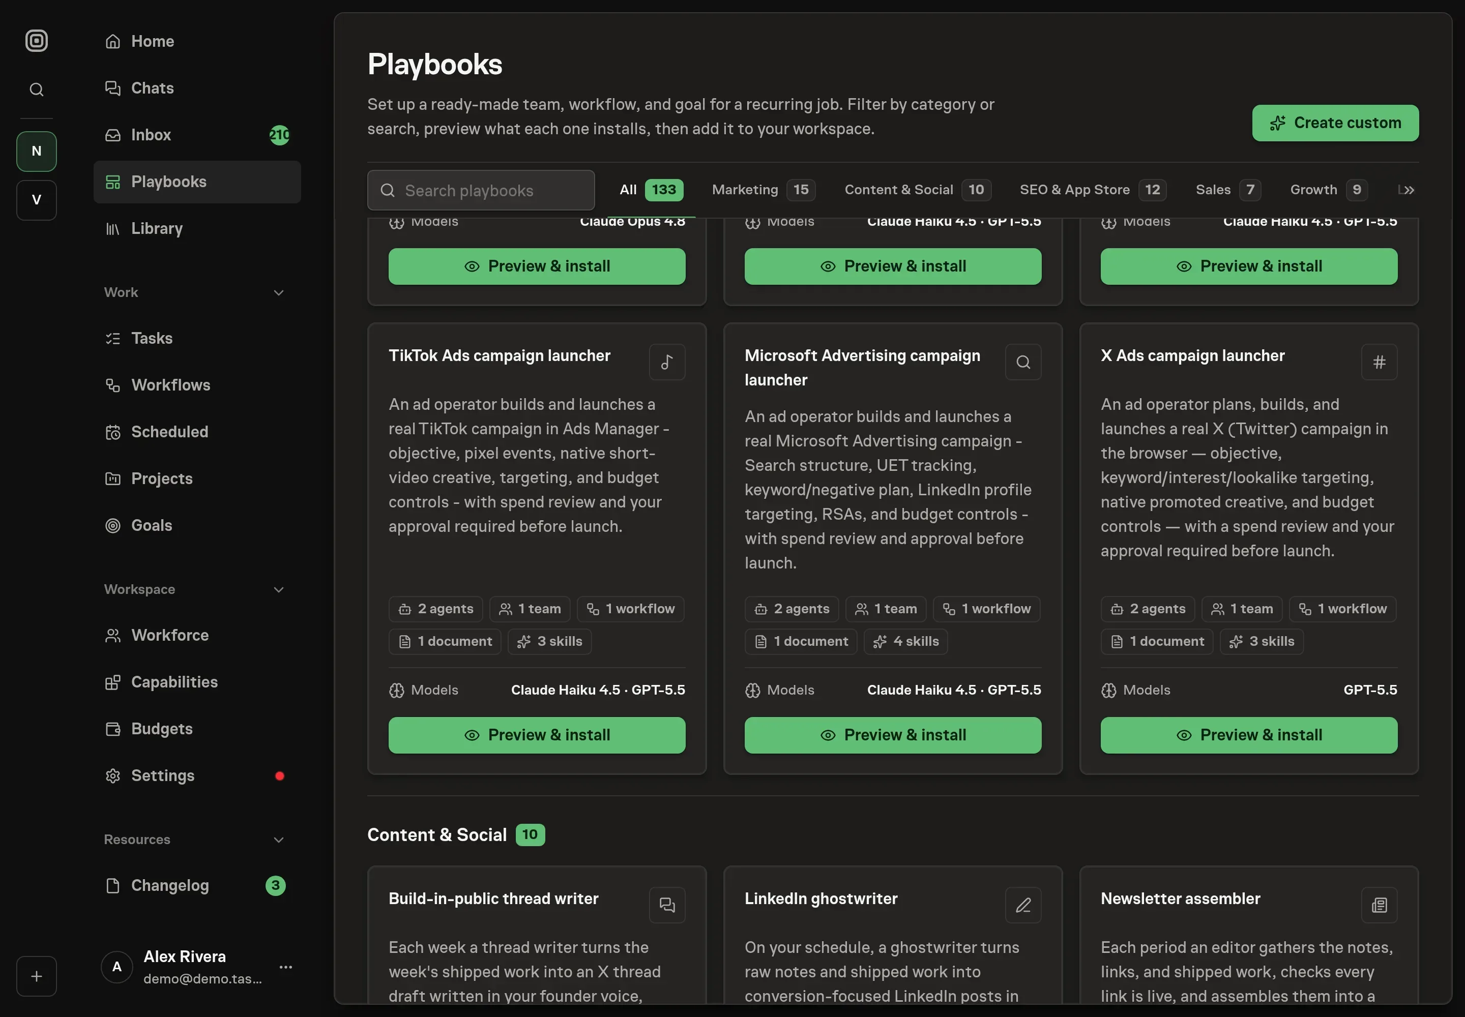Click the brain Models icon on the TikTok card

[x=397, y=690]
